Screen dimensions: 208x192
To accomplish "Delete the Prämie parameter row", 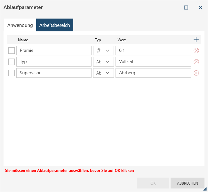I will click(x=196, y=51).
